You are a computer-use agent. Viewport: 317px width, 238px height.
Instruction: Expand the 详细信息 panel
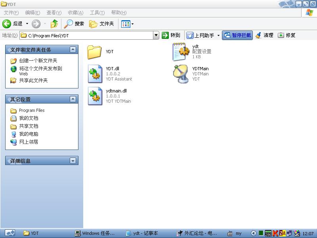click(73, 161)
